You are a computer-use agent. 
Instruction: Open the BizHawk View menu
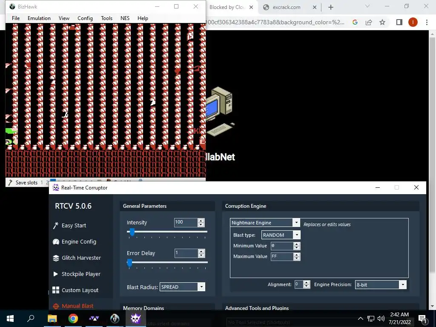(x=64, y=18)
